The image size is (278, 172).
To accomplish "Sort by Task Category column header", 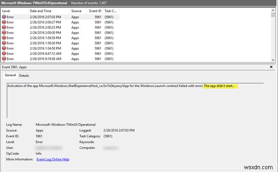I will click(x=111, y=11).
